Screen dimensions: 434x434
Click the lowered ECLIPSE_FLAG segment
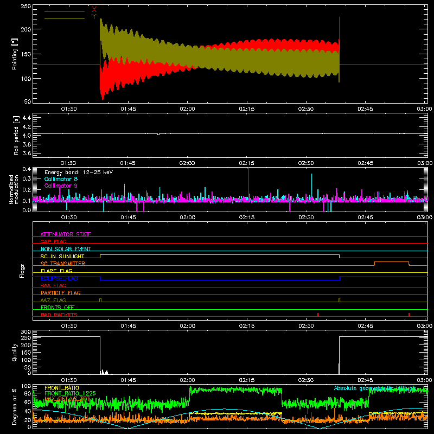click(x=220, y=280)
